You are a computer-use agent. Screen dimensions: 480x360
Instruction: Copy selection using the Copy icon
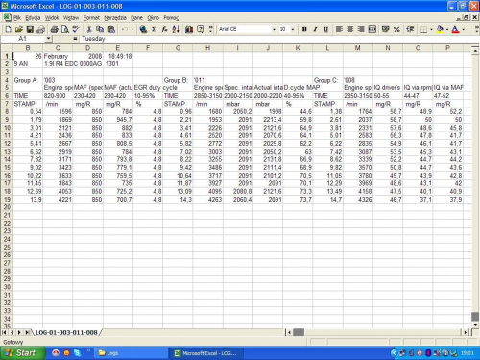100,29
